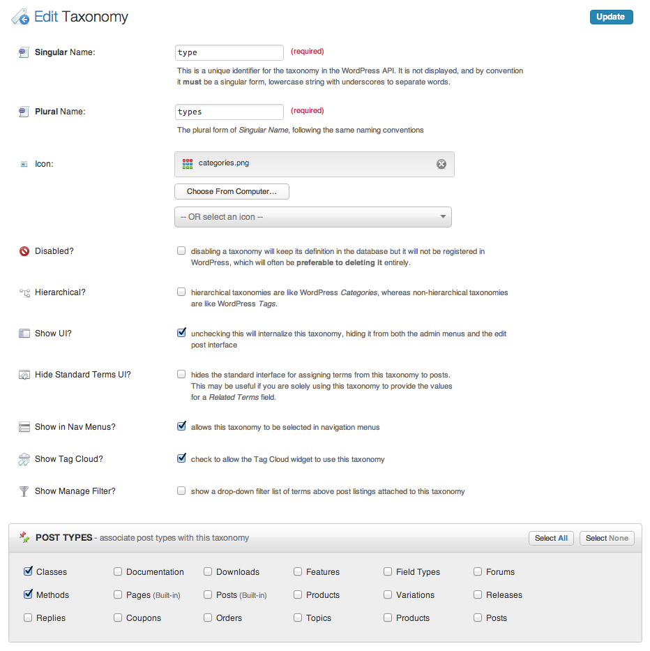Viewport: 650px width, 651px height.
Task: Click Choose From Computer button
Action: point(232,191)
